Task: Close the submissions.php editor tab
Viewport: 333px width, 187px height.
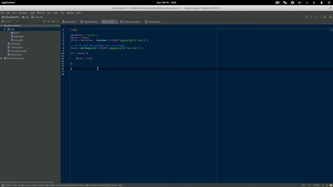Action: [141, 22]
